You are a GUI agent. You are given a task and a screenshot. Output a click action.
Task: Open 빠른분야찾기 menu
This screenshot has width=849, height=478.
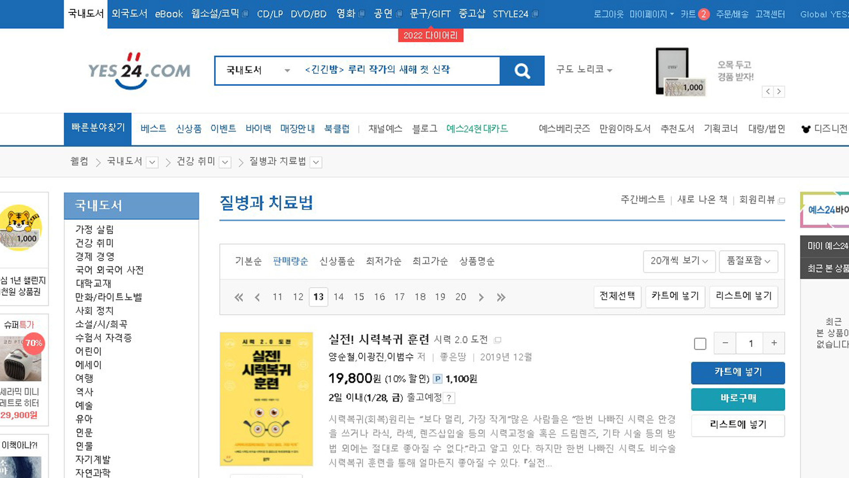(98, 129)
